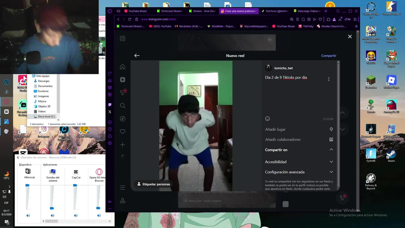Mute Opera GX Browser in mixer
The height and width of the screenshot is (228, 405).
coord(99,215)
